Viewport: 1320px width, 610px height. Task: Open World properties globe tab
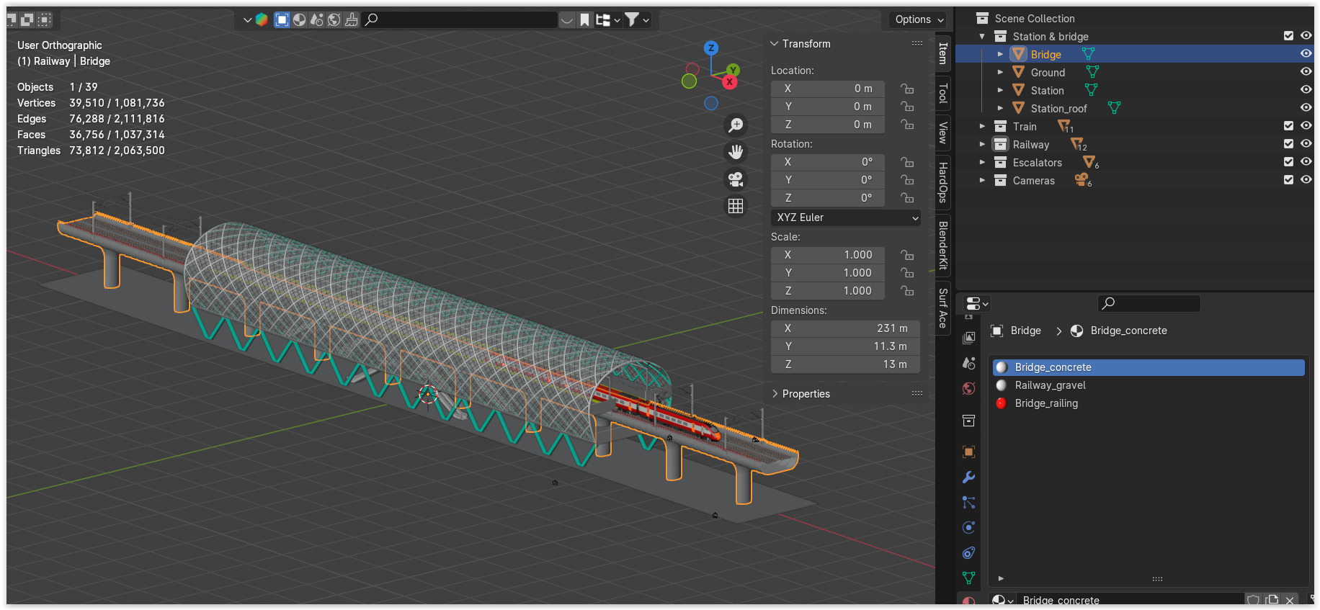[969, 389]
